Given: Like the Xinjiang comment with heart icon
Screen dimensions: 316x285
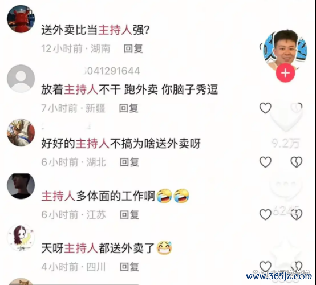Looking at the screenshot, I should (x=265, y=108).
